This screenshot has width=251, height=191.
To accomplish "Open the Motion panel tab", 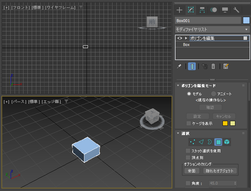I will [x=214, y=10].
